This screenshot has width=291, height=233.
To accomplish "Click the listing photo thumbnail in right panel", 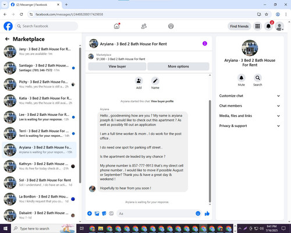I will 250,48.
